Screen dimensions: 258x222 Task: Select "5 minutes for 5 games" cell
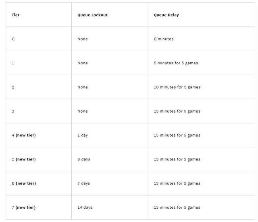[176, 63]
